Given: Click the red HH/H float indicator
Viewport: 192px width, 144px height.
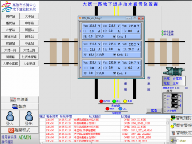Looking at the screenshot, I should tap(107, 109).
